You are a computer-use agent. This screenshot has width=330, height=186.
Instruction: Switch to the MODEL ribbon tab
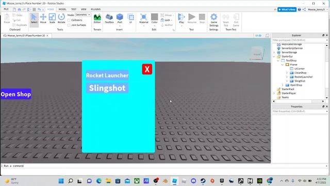[x=62, y=9]
